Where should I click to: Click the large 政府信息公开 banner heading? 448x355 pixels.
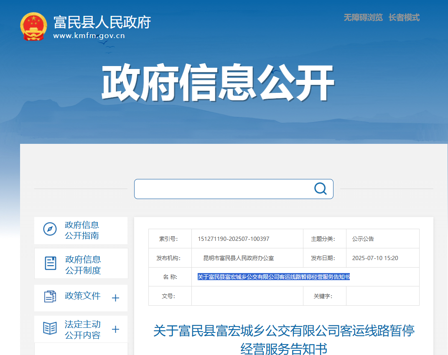point(218,82)
